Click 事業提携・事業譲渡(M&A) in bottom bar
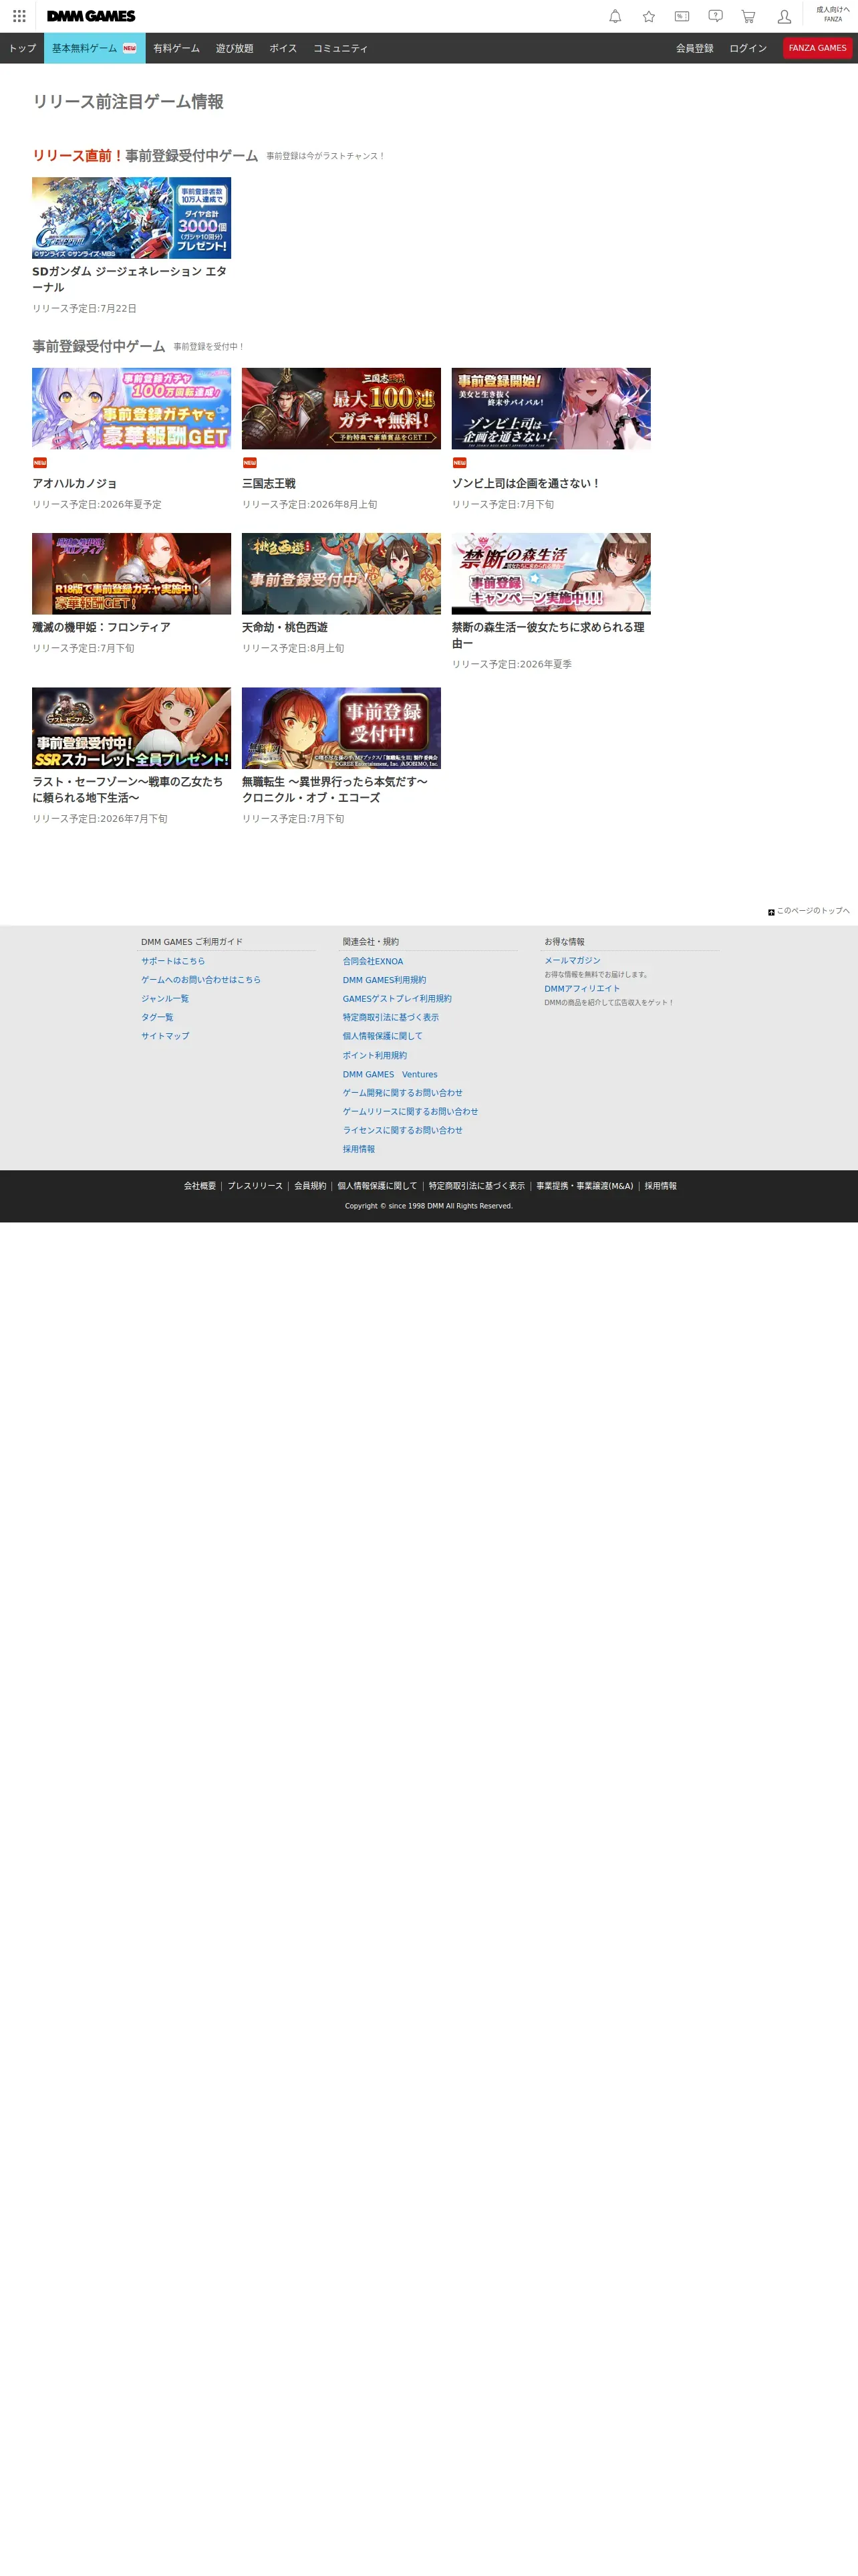Viewport: 858px width, 2576px height. tap(584, 1186)
